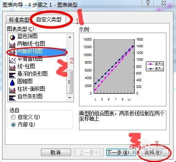Select 两轴线-柱图 in the chart type list
The width and height of the screenshot is (176, 162).
coord(31,44)
